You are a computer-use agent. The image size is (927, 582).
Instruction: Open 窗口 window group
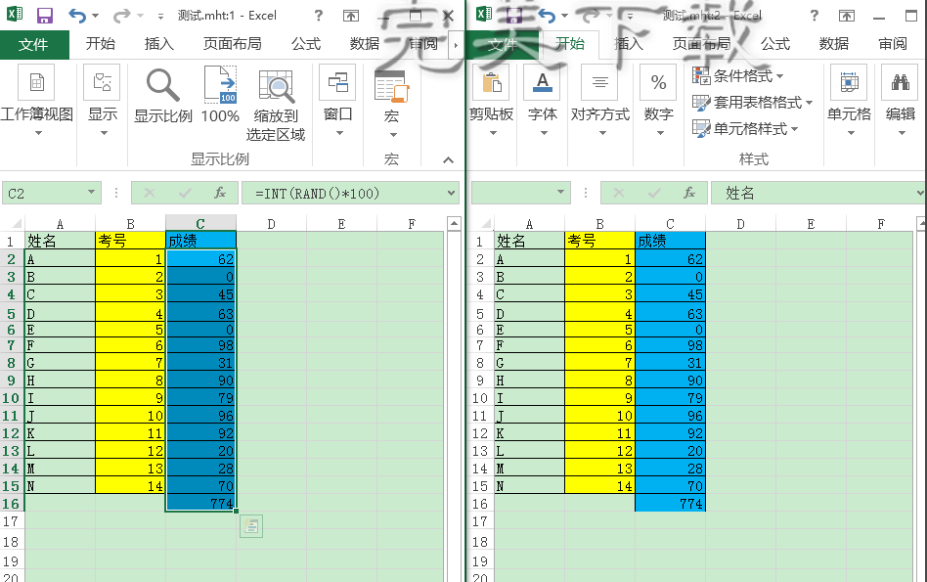[x=338, y=101]
